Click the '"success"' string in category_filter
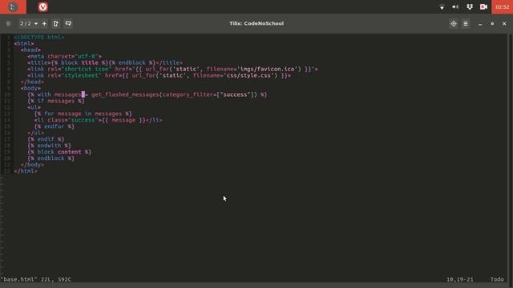The height and width of the screenshot is (288, 513). click(235, 94)
